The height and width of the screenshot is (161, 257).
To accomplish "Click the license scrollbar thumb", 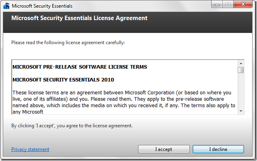I will (x=241, y=70).
